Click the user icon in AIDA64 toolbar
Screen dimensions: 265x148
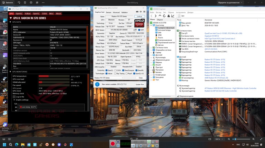tap(168, 16)
